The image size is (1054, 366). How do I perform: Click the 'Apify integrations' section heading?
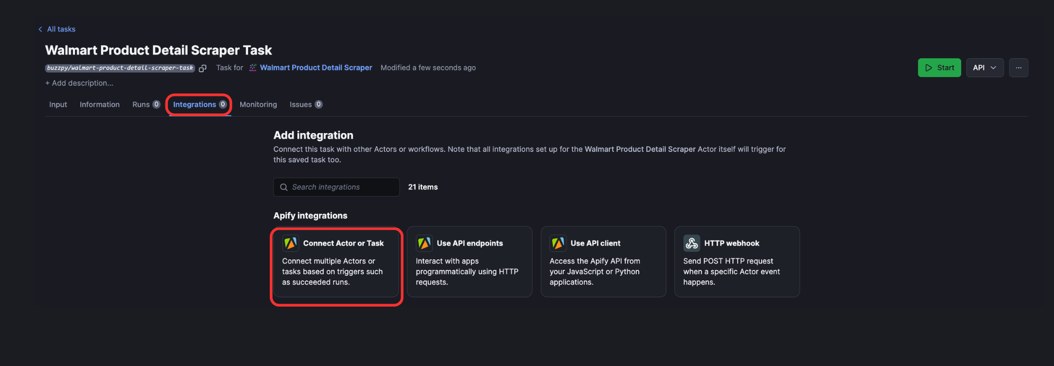[310, 216]
